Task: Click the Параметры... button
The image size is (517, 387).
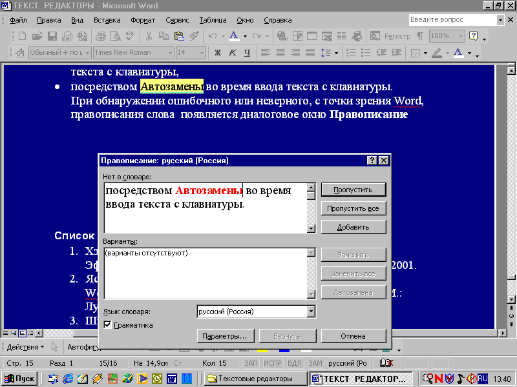Action: click(x=225, y=336)
